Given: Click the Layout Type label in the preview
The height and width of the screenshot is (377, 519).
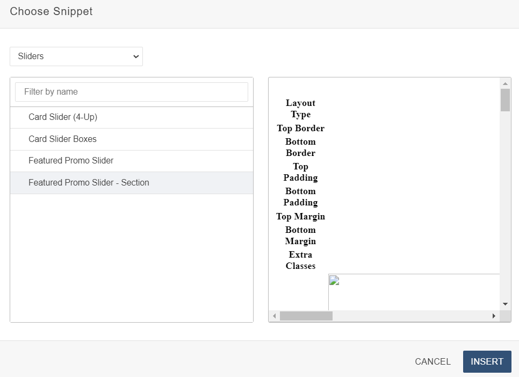Looking at the screenshot, I should pos(300,109).
